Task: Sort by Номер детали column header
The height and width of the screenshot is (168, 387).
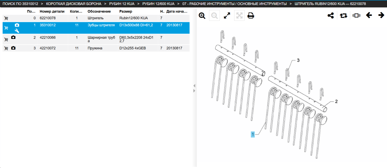Action: pyautogui.click(x=52, y=12)
